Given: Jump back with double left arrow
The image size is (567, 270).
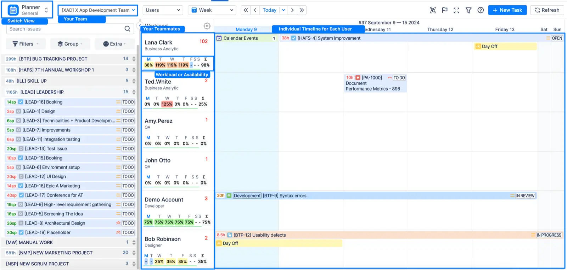Looking at the screenshot, I should click(246, 10).
